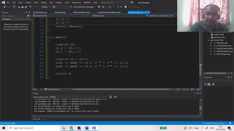234x131 pixels.
Task: Click the folder icon beside debugger dropdown
Action: tap(99, 7)
